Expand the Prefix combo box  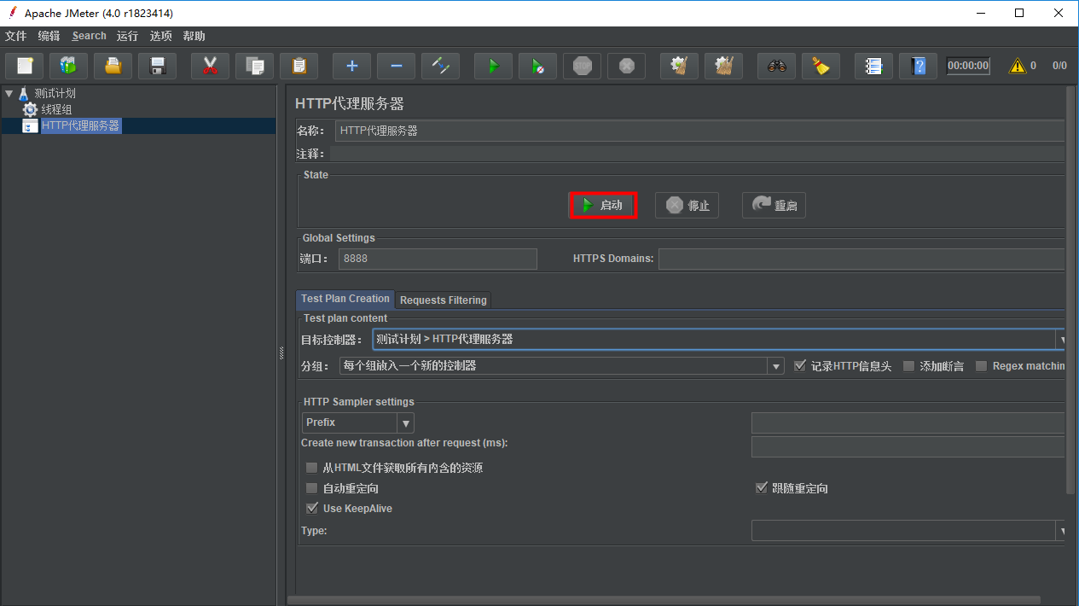click(406, 422)
